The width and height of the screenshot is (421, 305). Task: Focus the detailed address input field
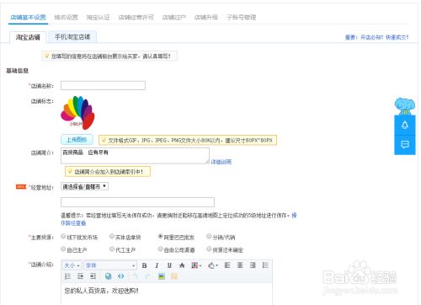pyautogui.click(x=137, y=202)
